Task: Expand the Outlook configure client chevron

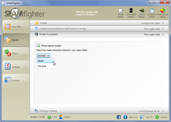Action: click(x=163, y=23)
